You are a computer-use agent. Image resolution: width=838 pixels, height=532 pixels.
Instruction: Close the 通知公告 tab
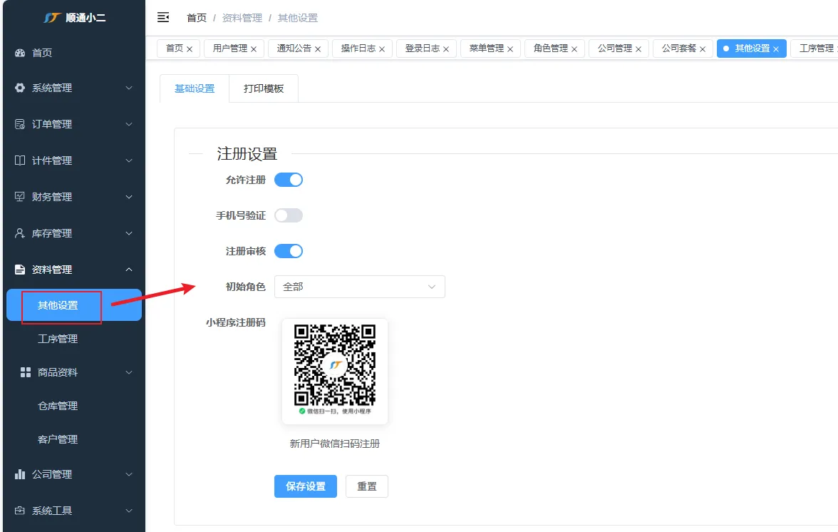[x=318, y=49]
